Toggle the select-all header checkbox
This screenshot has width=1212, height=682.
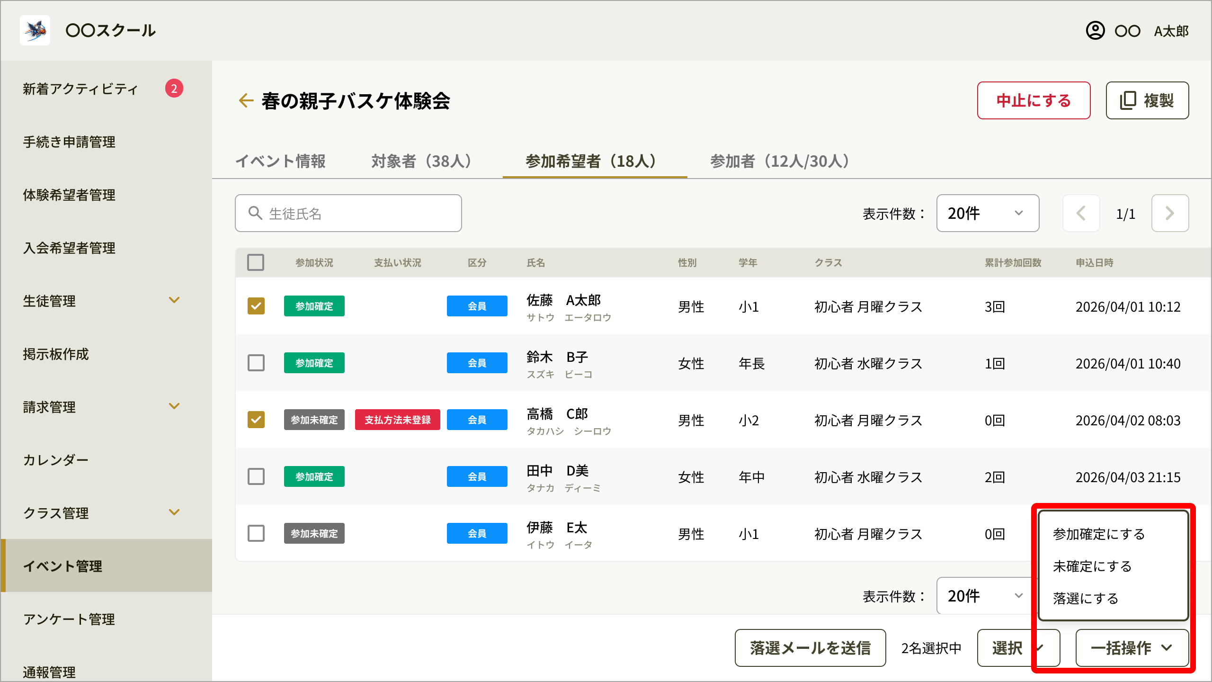[x=256, y=262]
